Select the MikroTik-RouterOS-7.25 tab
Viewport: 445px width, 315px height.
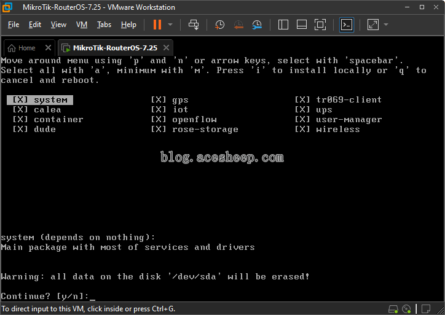pyautogui.click(x=115, y=48)
